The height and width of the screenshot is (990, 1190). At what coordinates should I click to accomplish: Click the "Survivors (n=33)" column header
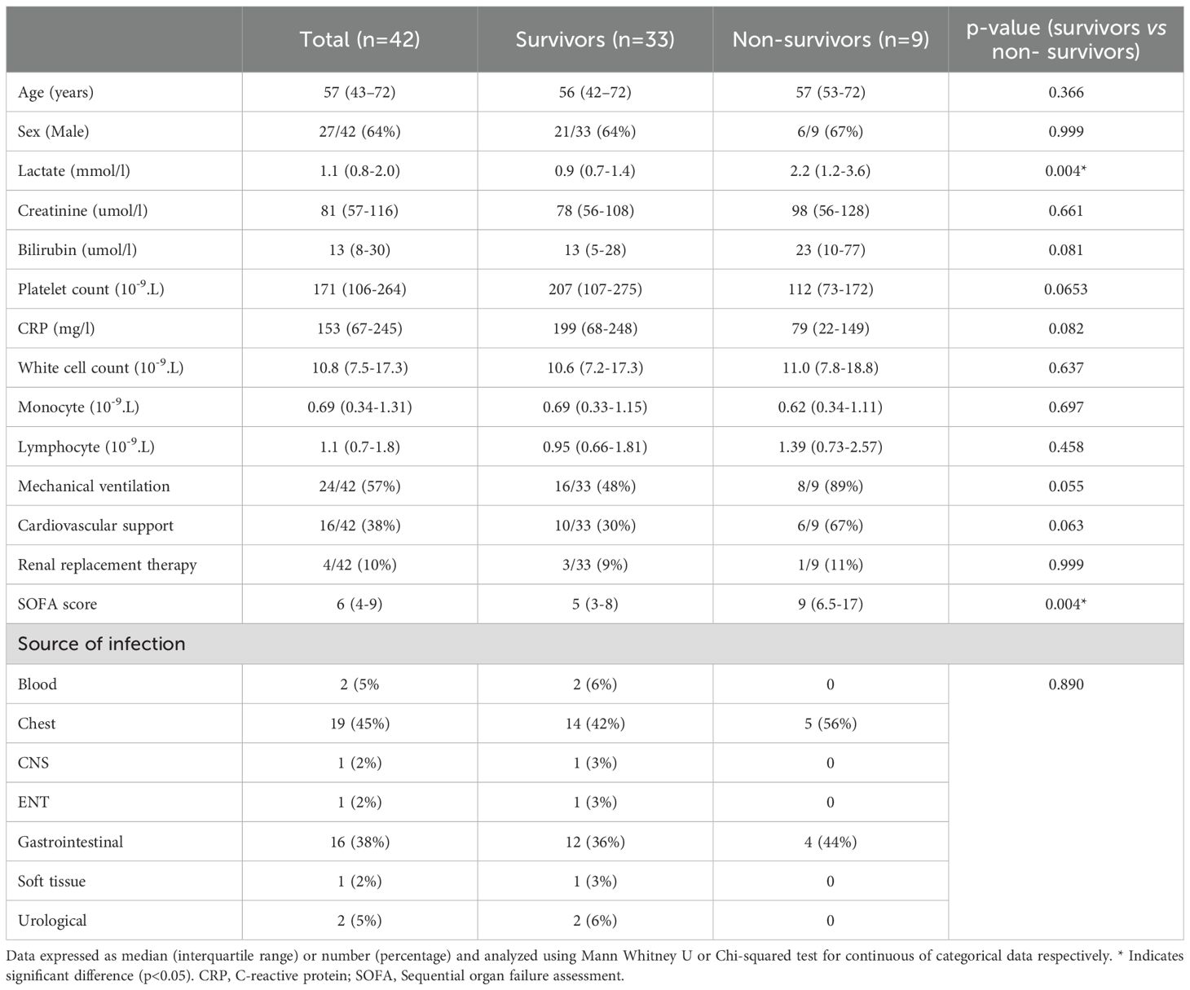pos(595,39)
